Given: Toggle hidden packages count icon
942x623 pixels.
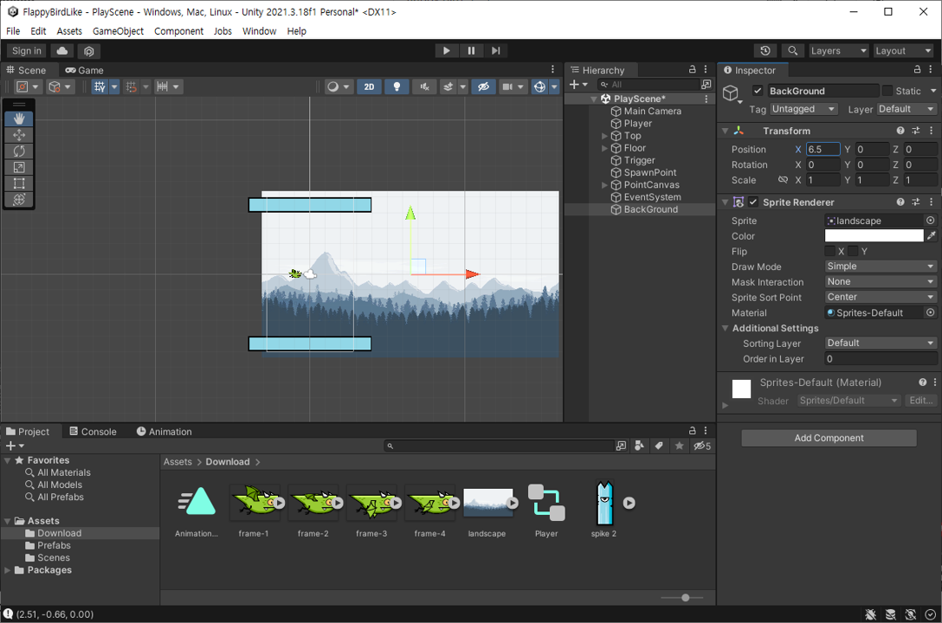Looking at the screenshot, I should (701, 446).
